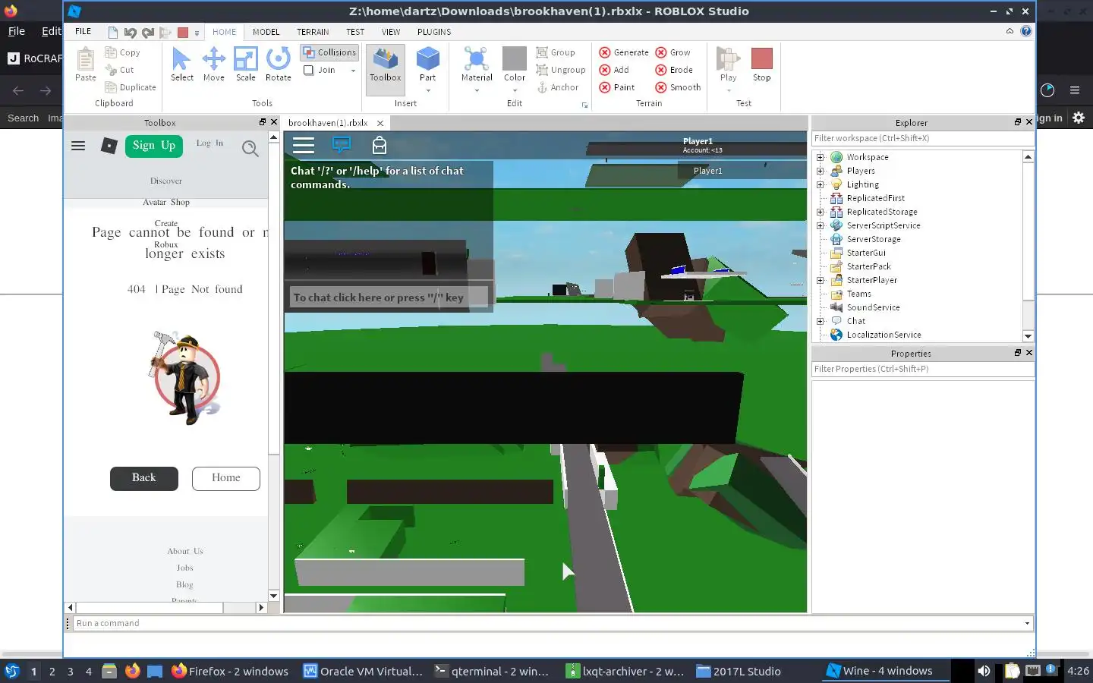This screenshot has width=1093, height=683.
Task: Insert a new Part
Action: click(428, 62)
